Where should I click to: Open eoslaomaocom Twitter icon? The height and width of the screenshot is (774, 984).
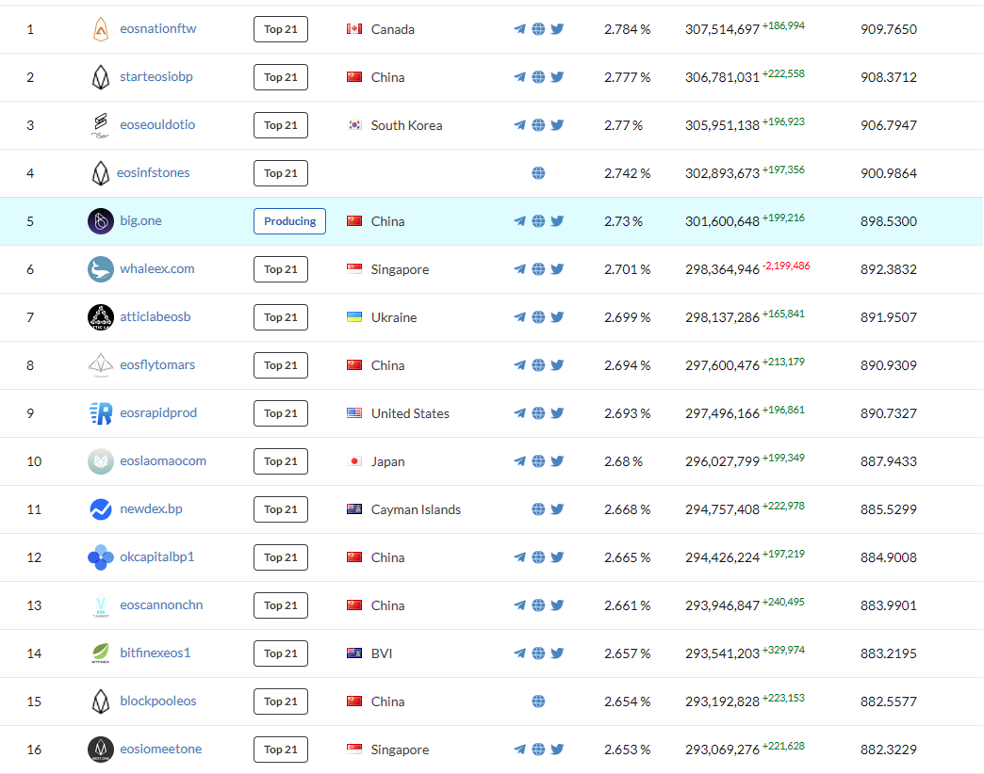click(x=557, y=461)
